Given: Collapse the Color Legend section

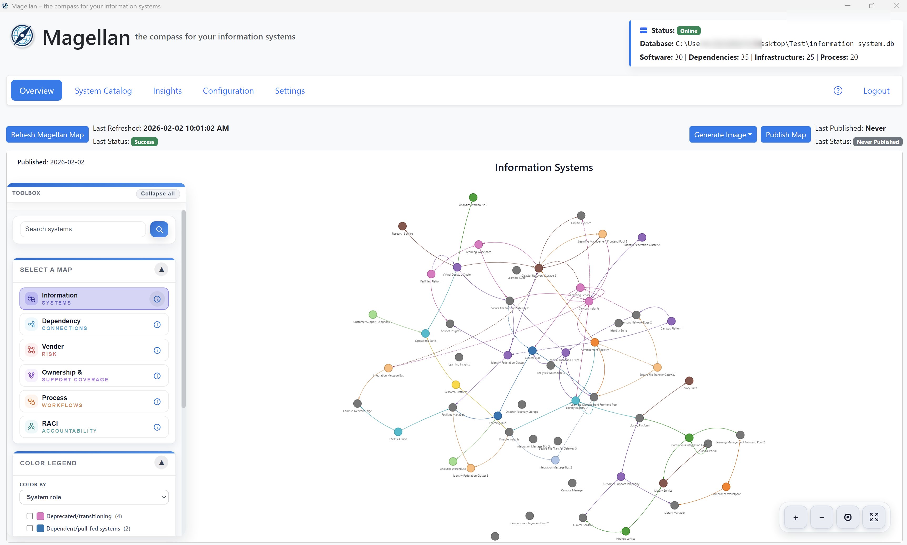Looking at the screenshot, I should click(x=161, y=463).
